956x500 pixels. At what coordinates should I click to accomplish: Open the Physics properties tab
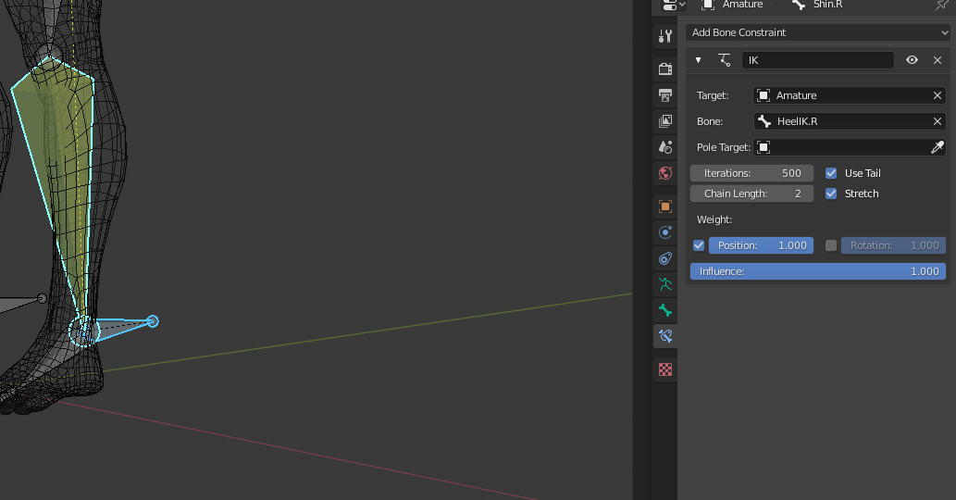coord(665,232)
